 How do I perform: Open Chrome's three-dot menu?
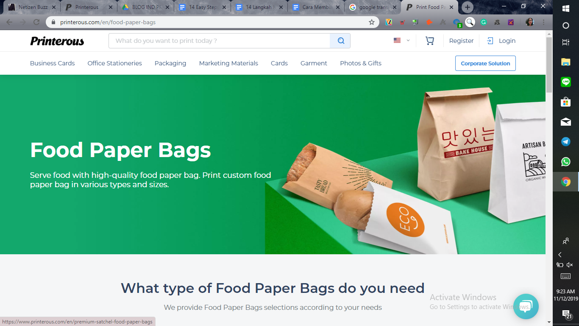543,22
